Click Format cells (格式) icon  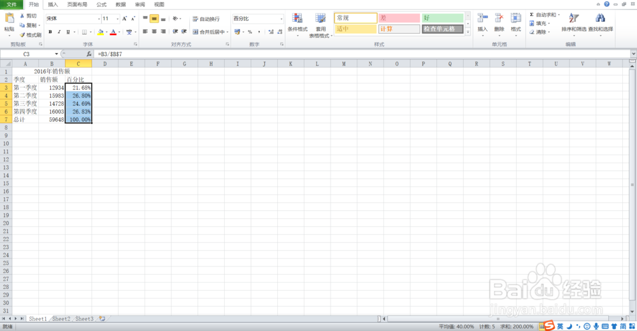tap(516, 18)
